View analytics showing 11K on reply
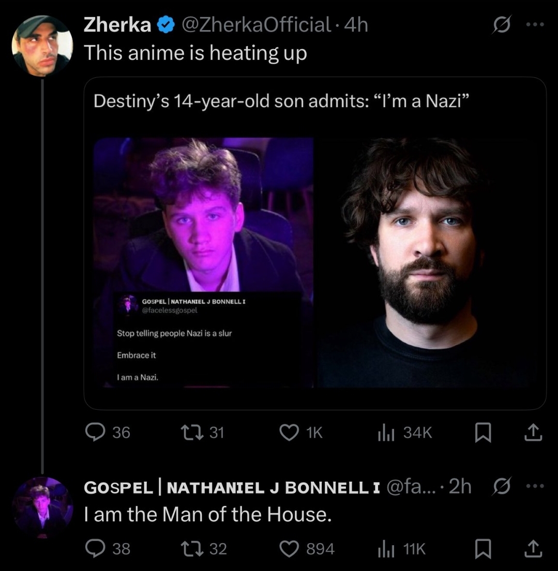The image size is (558, 571). [384, 548]
